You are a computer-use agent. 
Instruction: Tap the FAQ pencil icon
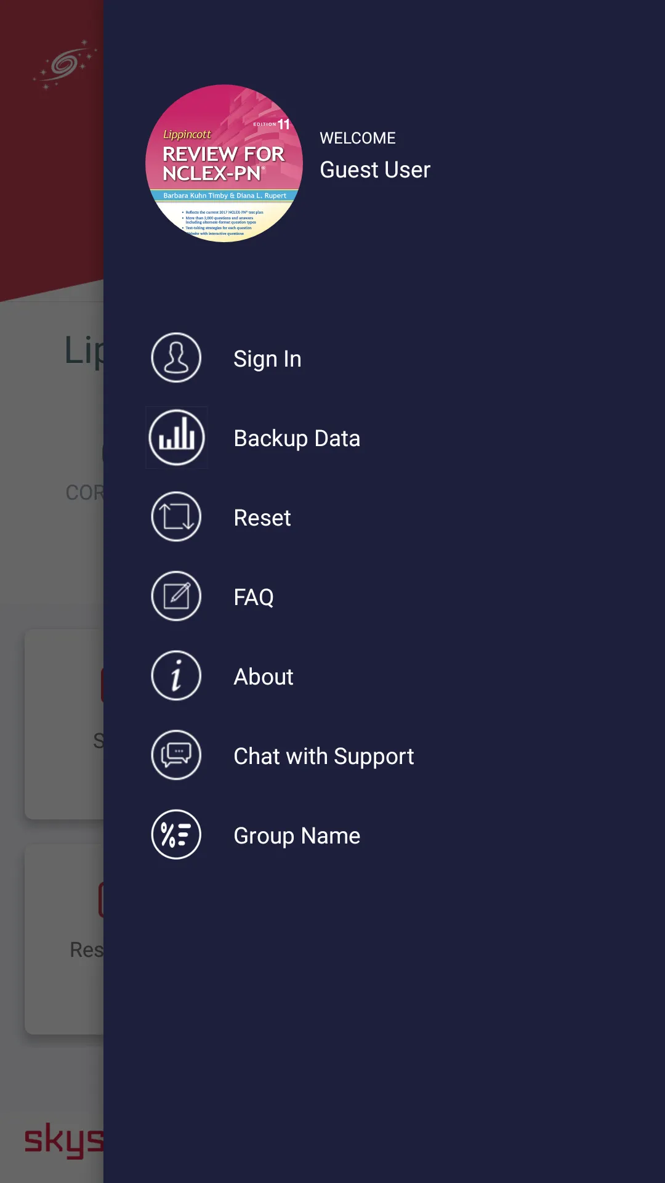point(176,596)
